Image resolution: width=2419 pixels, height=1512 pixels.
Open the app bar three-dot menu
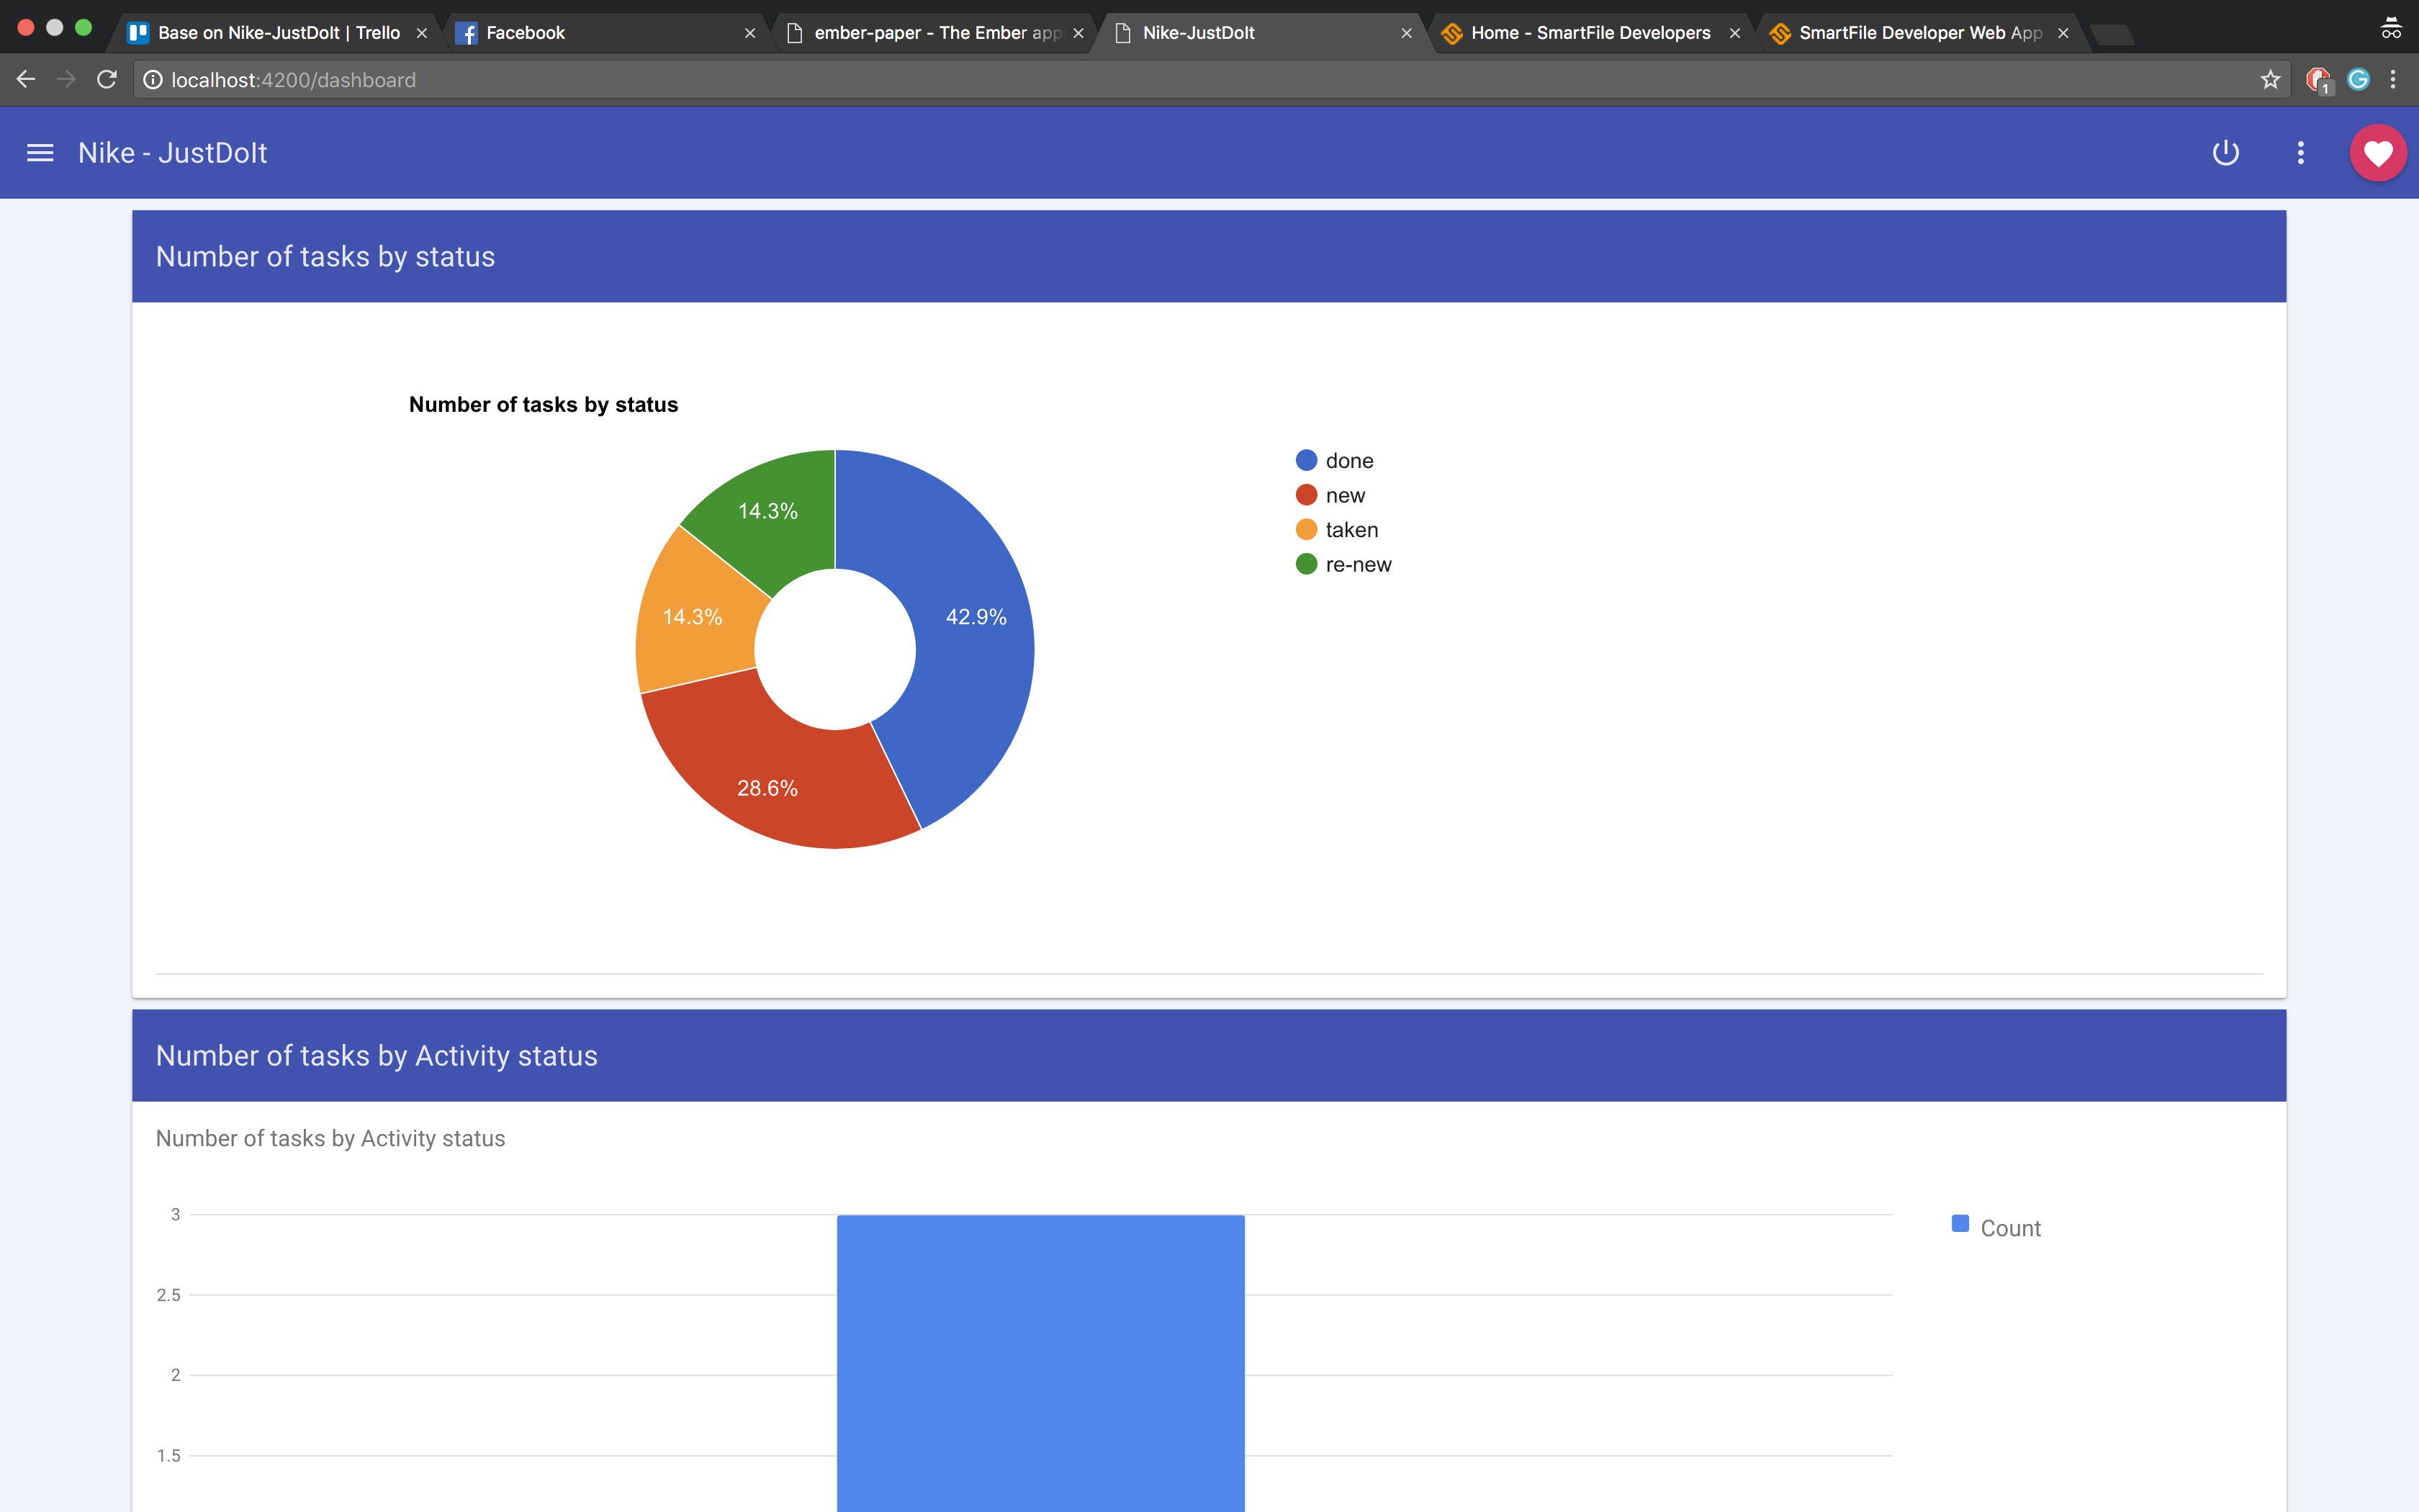(x=2300, y=153)
